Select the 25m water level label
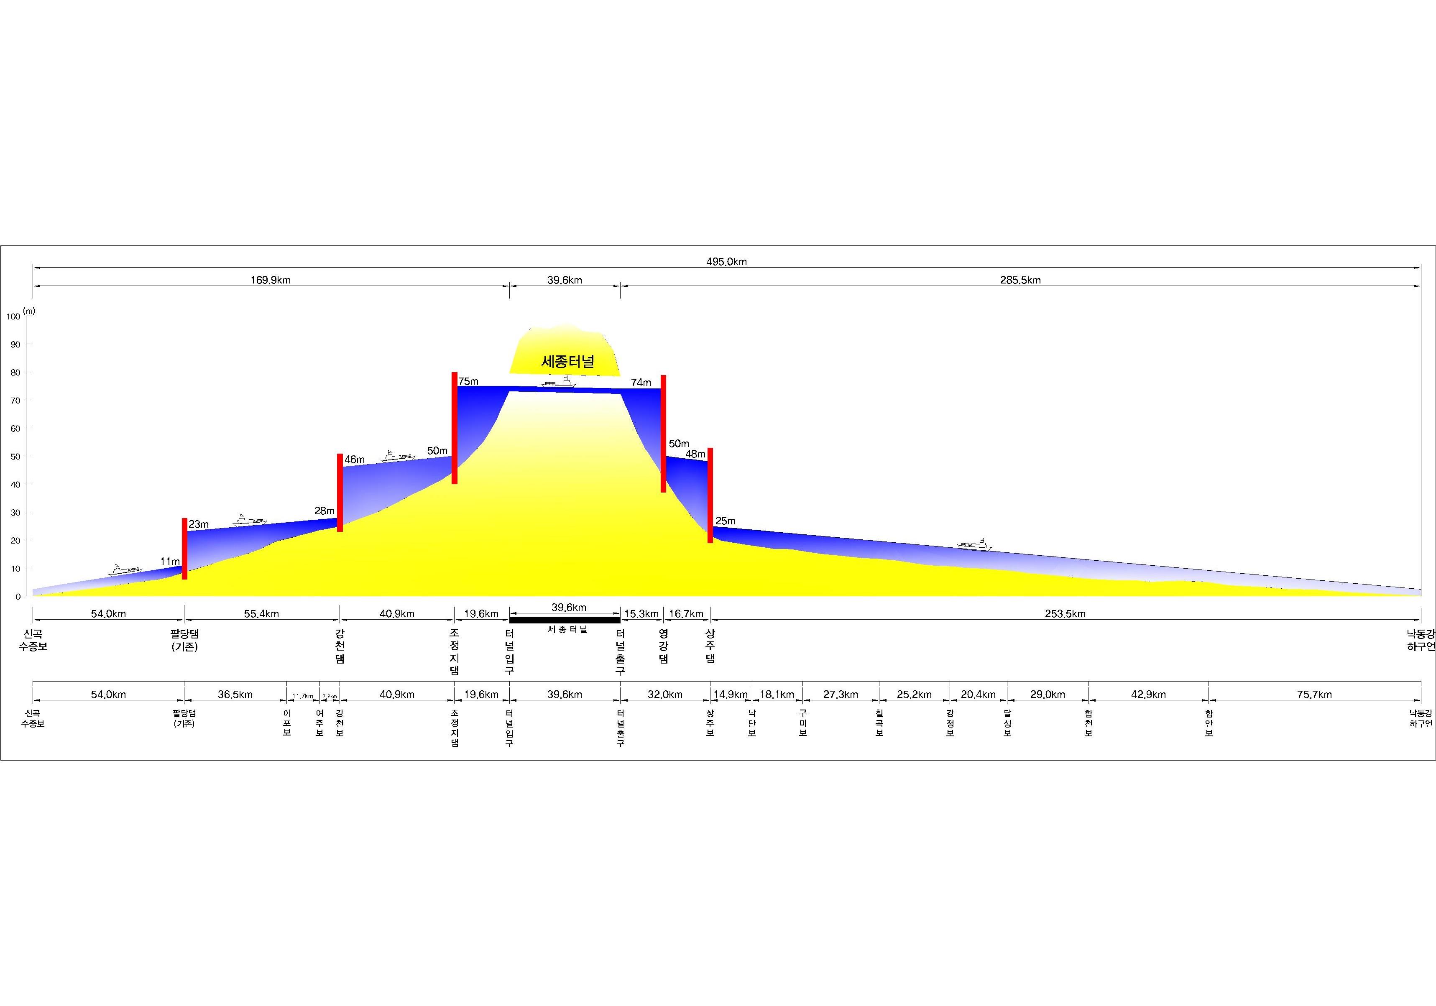The height and width of the screenshot is (1006, 1436). [726, 521]
